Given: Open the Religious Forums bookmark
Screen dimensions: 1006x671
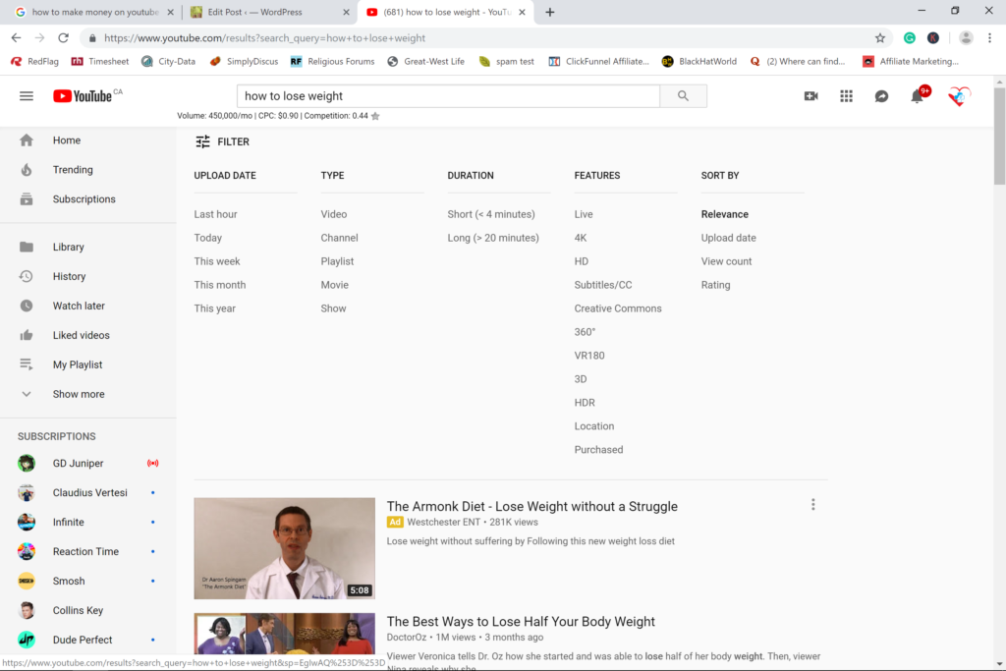Looking at the screenshot, I should (332, 62).
